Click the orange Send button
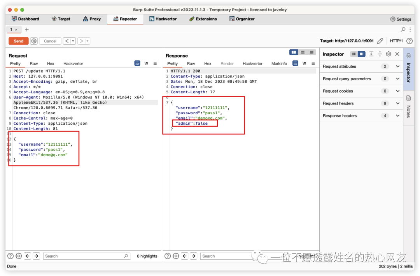The image size is (420, 276). [19, 41]
